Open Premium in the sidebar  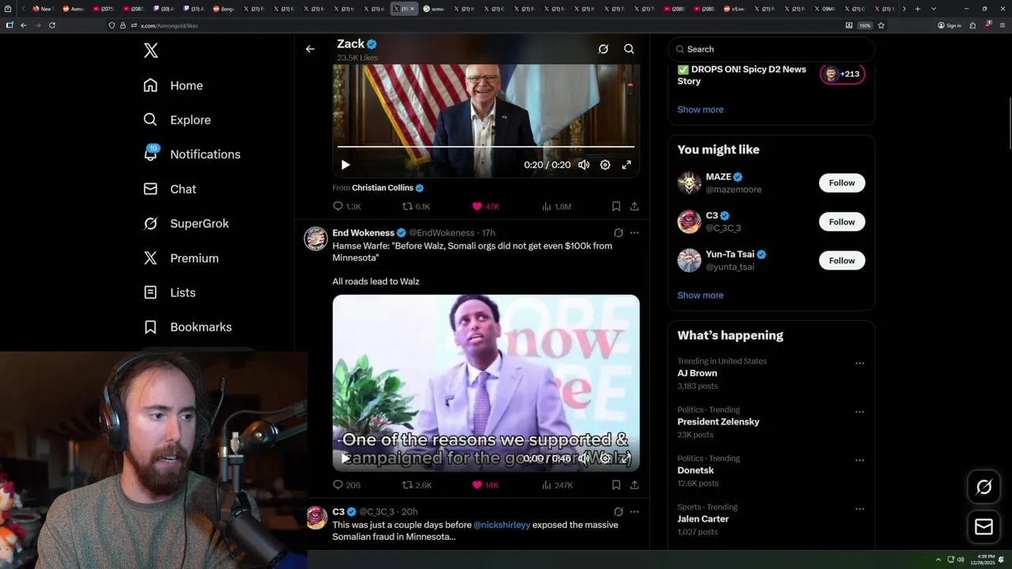tap(181, 258)
